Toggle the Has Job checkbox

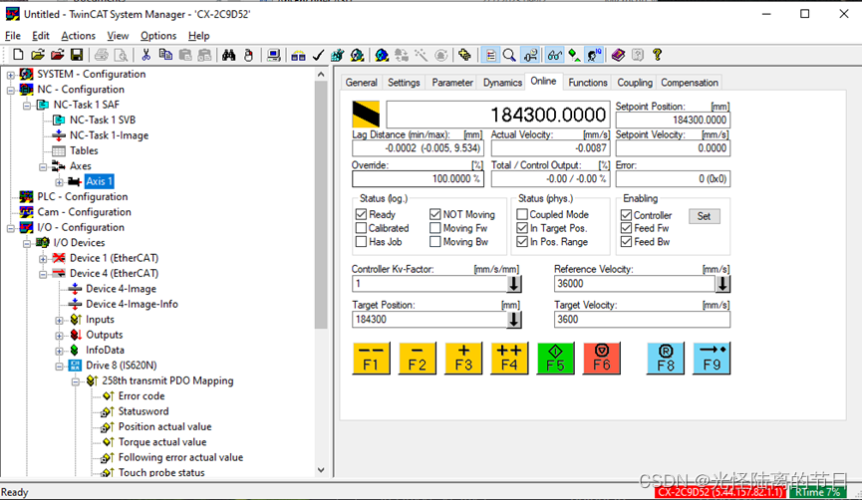click(x=361, y=242)
